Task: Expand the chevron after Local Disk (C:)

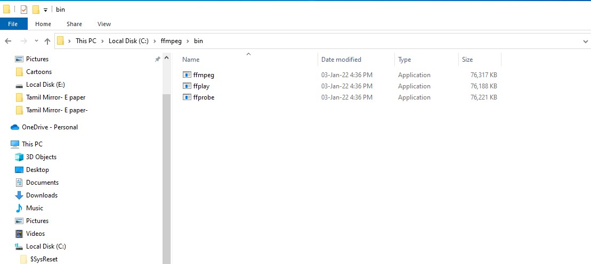Action: (156, 41)
